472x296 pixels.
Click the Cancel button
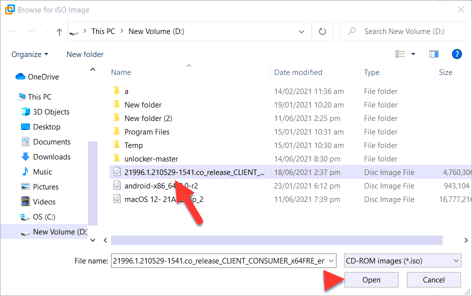[x=433, y=280]
